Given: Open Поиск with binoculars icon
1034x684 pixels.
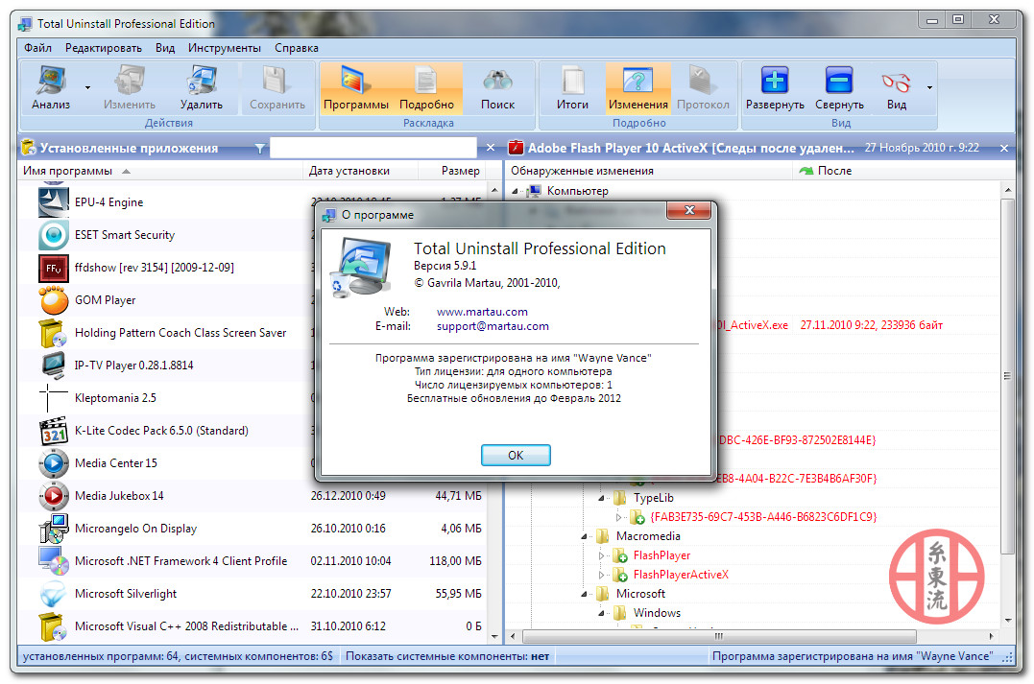Looking at the screenshot, I should click(x=497, y=87).
